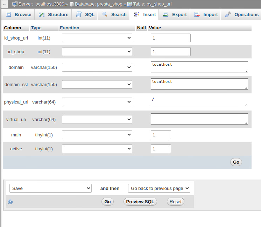
Task: Open the Browse tab
Action: click(x=19, y=14)
